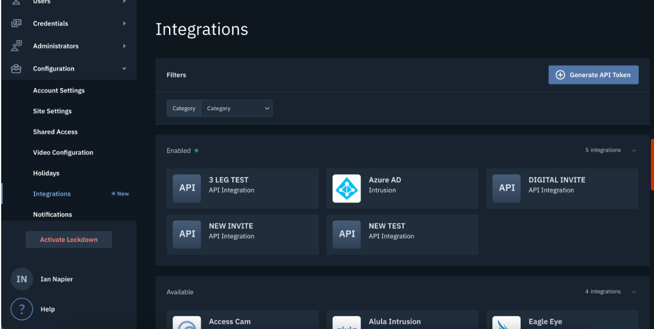The width and height of the screenshot is (654, 329).
Task: Open Account Settings in sidebar
Action: (59, 90)
